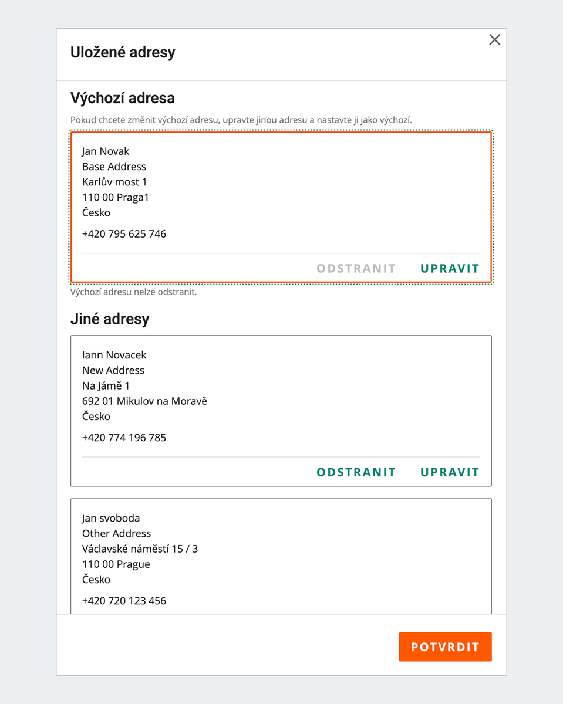This screenshot has height=704, width=563.
Task: Click the Česko country line of default address
Action: [96, 212]
